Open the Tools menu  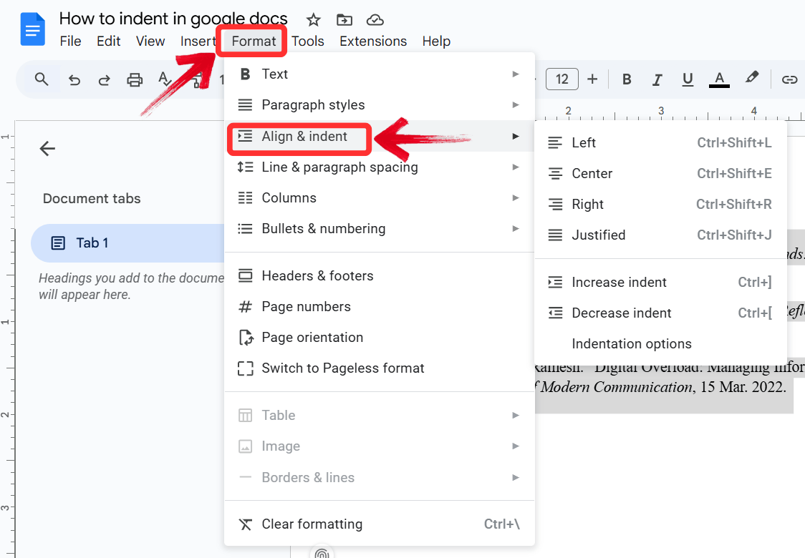tap(308, 41)
